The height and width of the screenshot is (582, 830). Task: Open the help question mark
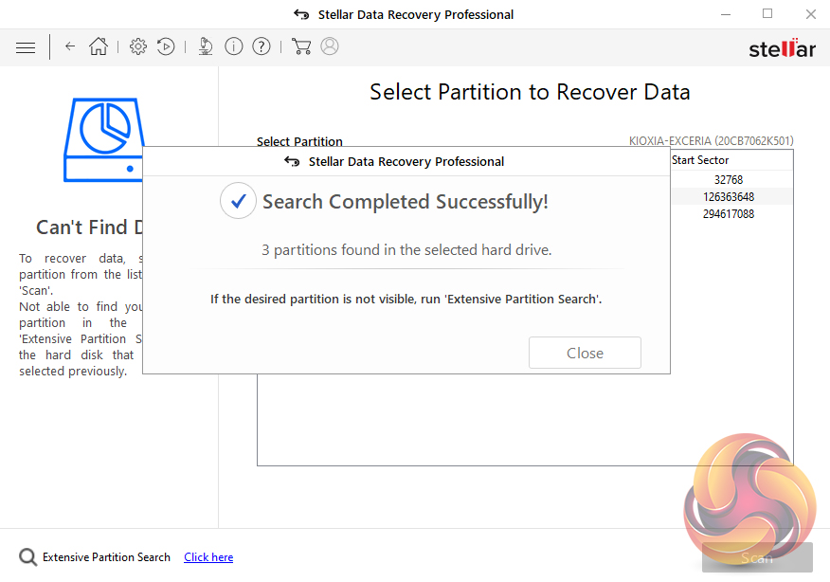point(262,46)
